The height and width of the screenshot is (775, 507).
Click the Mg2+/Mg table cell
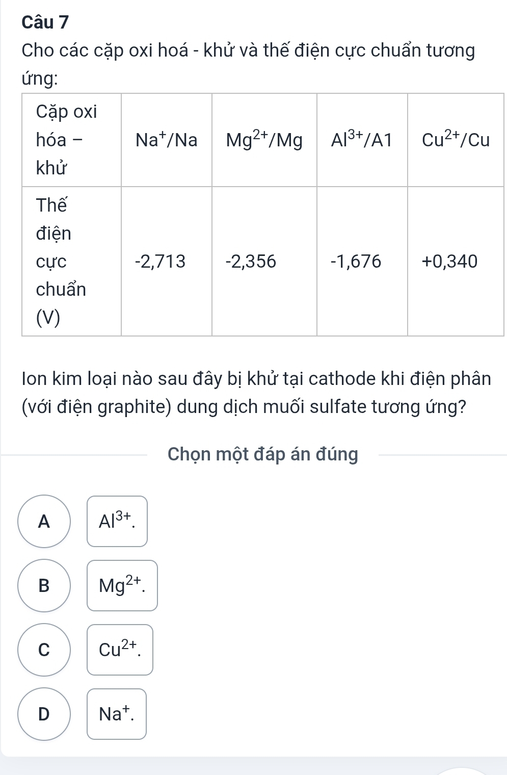[x=264, y=140]
